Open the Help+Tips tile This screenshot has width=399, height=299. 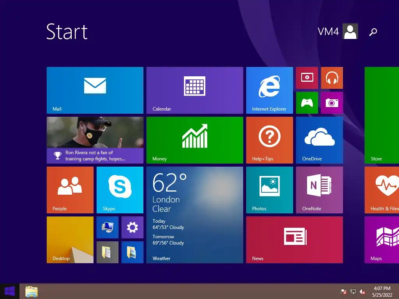(x=270, y=140)
